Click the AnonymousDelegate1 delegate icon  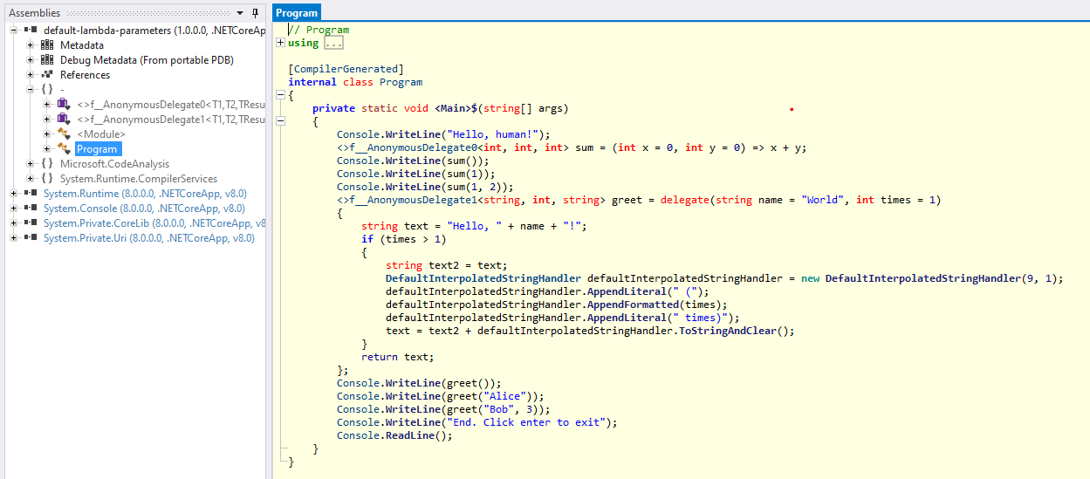point(64,120)
